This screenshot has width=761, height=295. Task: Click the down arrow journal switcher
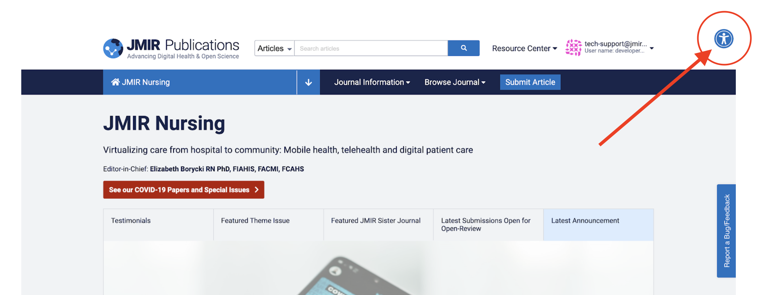click(308, 82)
